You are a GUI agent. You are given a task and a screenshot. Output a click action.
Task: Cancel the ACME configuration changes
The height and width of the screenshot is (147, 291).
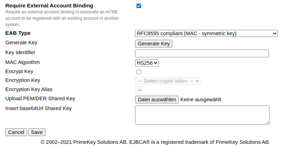click(x=16, y=132)
